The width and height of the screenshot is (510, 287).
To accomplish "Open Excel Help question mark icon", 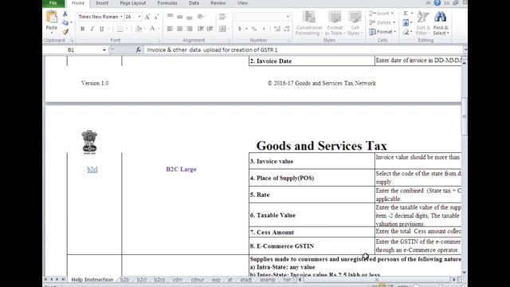I will 437,3.
